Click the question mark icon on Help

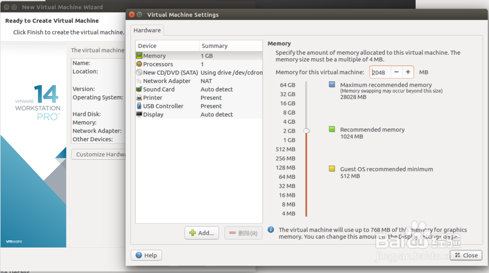139,255
